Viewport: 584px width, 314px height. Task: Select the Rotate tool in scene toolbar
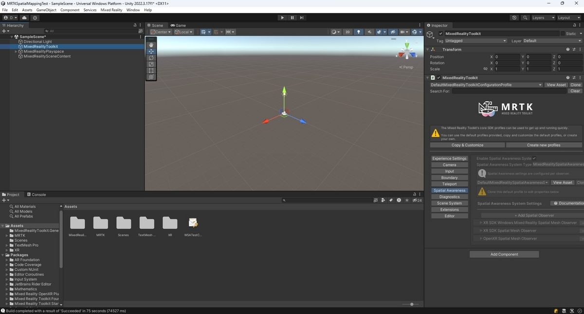click(151, 57)
